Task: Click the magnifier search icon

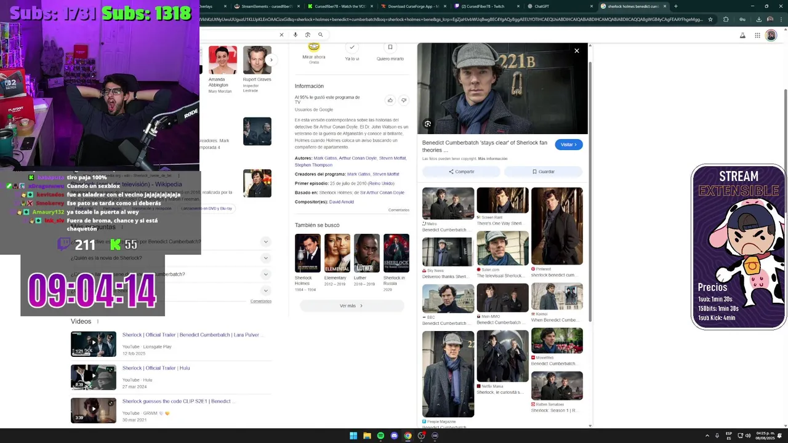Action: pos(320,35)
